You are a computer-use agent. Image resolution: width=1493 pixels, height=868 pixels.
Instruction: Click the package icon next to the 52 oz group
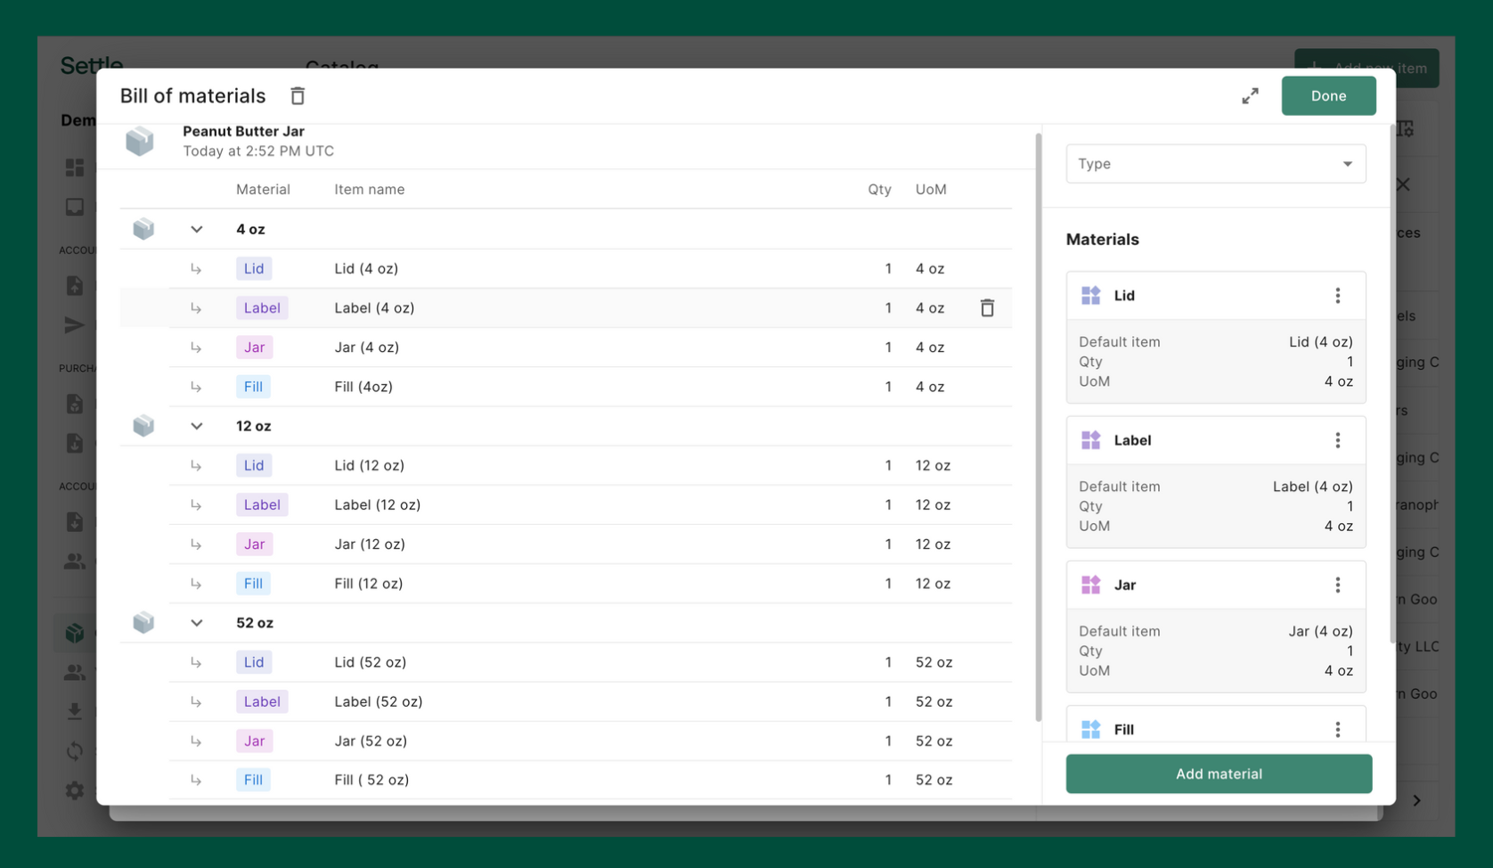(x=143, y=622)
